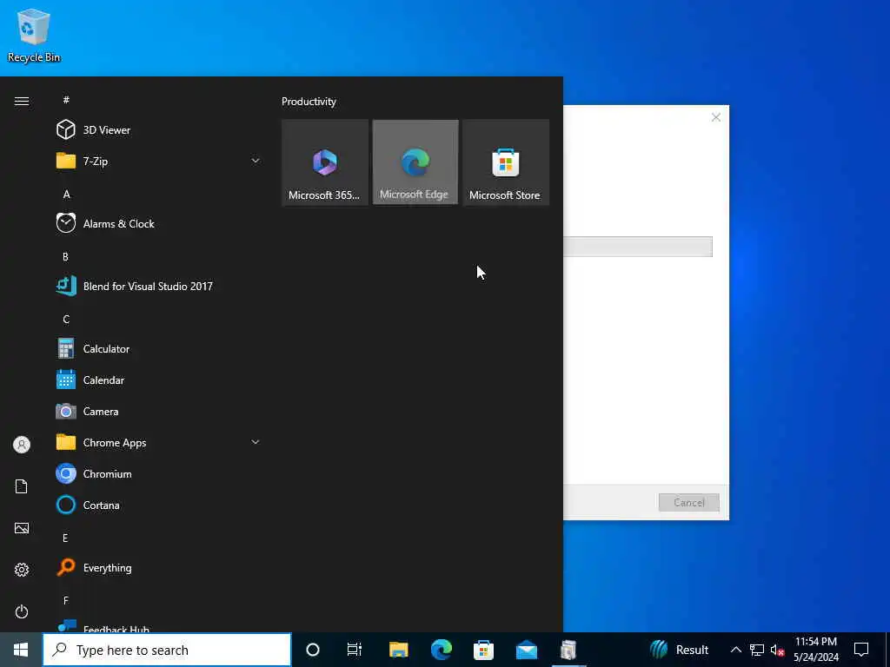
Task: Launch Chromium browser
Action: click(x=158, y=473)
